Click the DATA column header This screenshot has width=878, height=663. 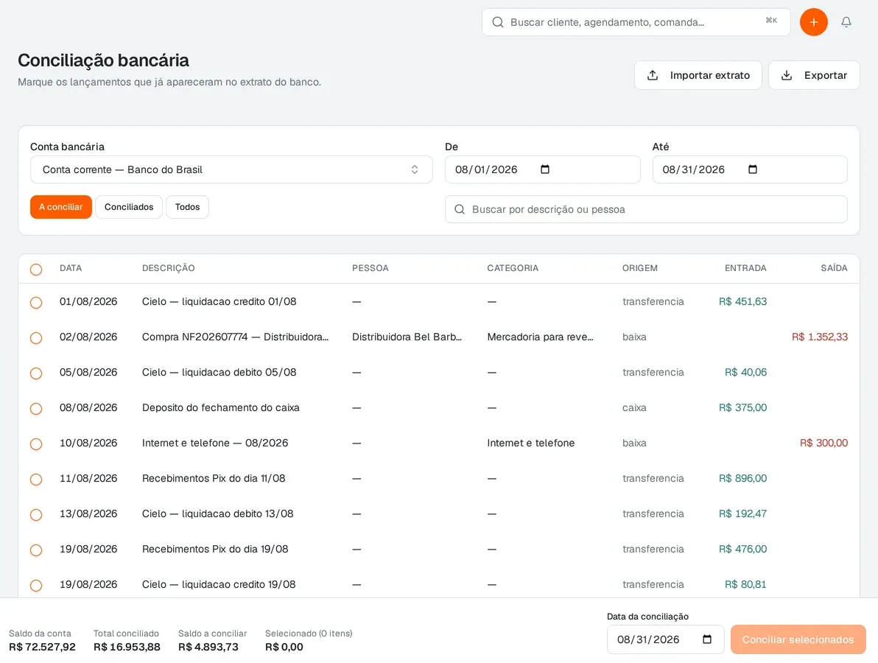(x=71, y=268)
